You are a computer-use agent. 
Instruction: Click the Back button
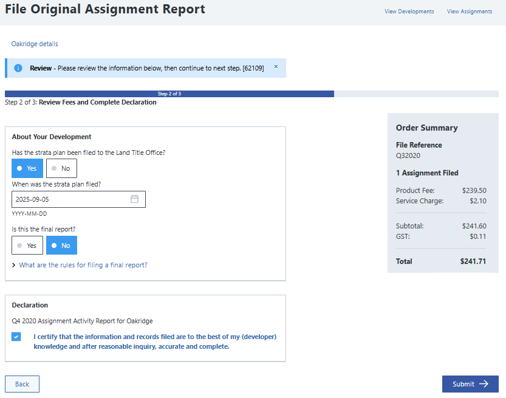point(22,384)
